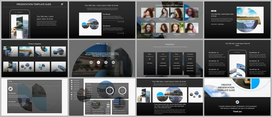
Task: Select the Pro pricing plan card
Action: (x=163, y=64)
